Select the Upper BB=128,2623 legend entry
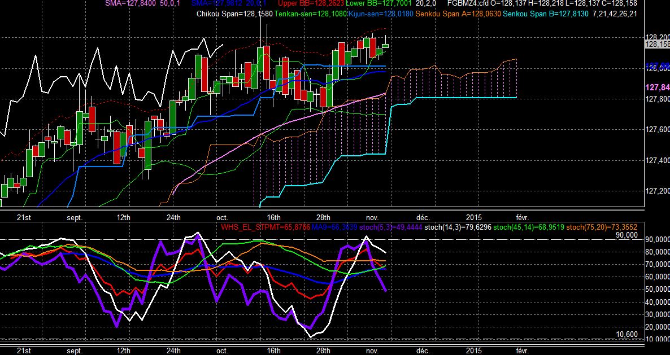The height and width of the screenshot is (355, 670). [311, 3]
